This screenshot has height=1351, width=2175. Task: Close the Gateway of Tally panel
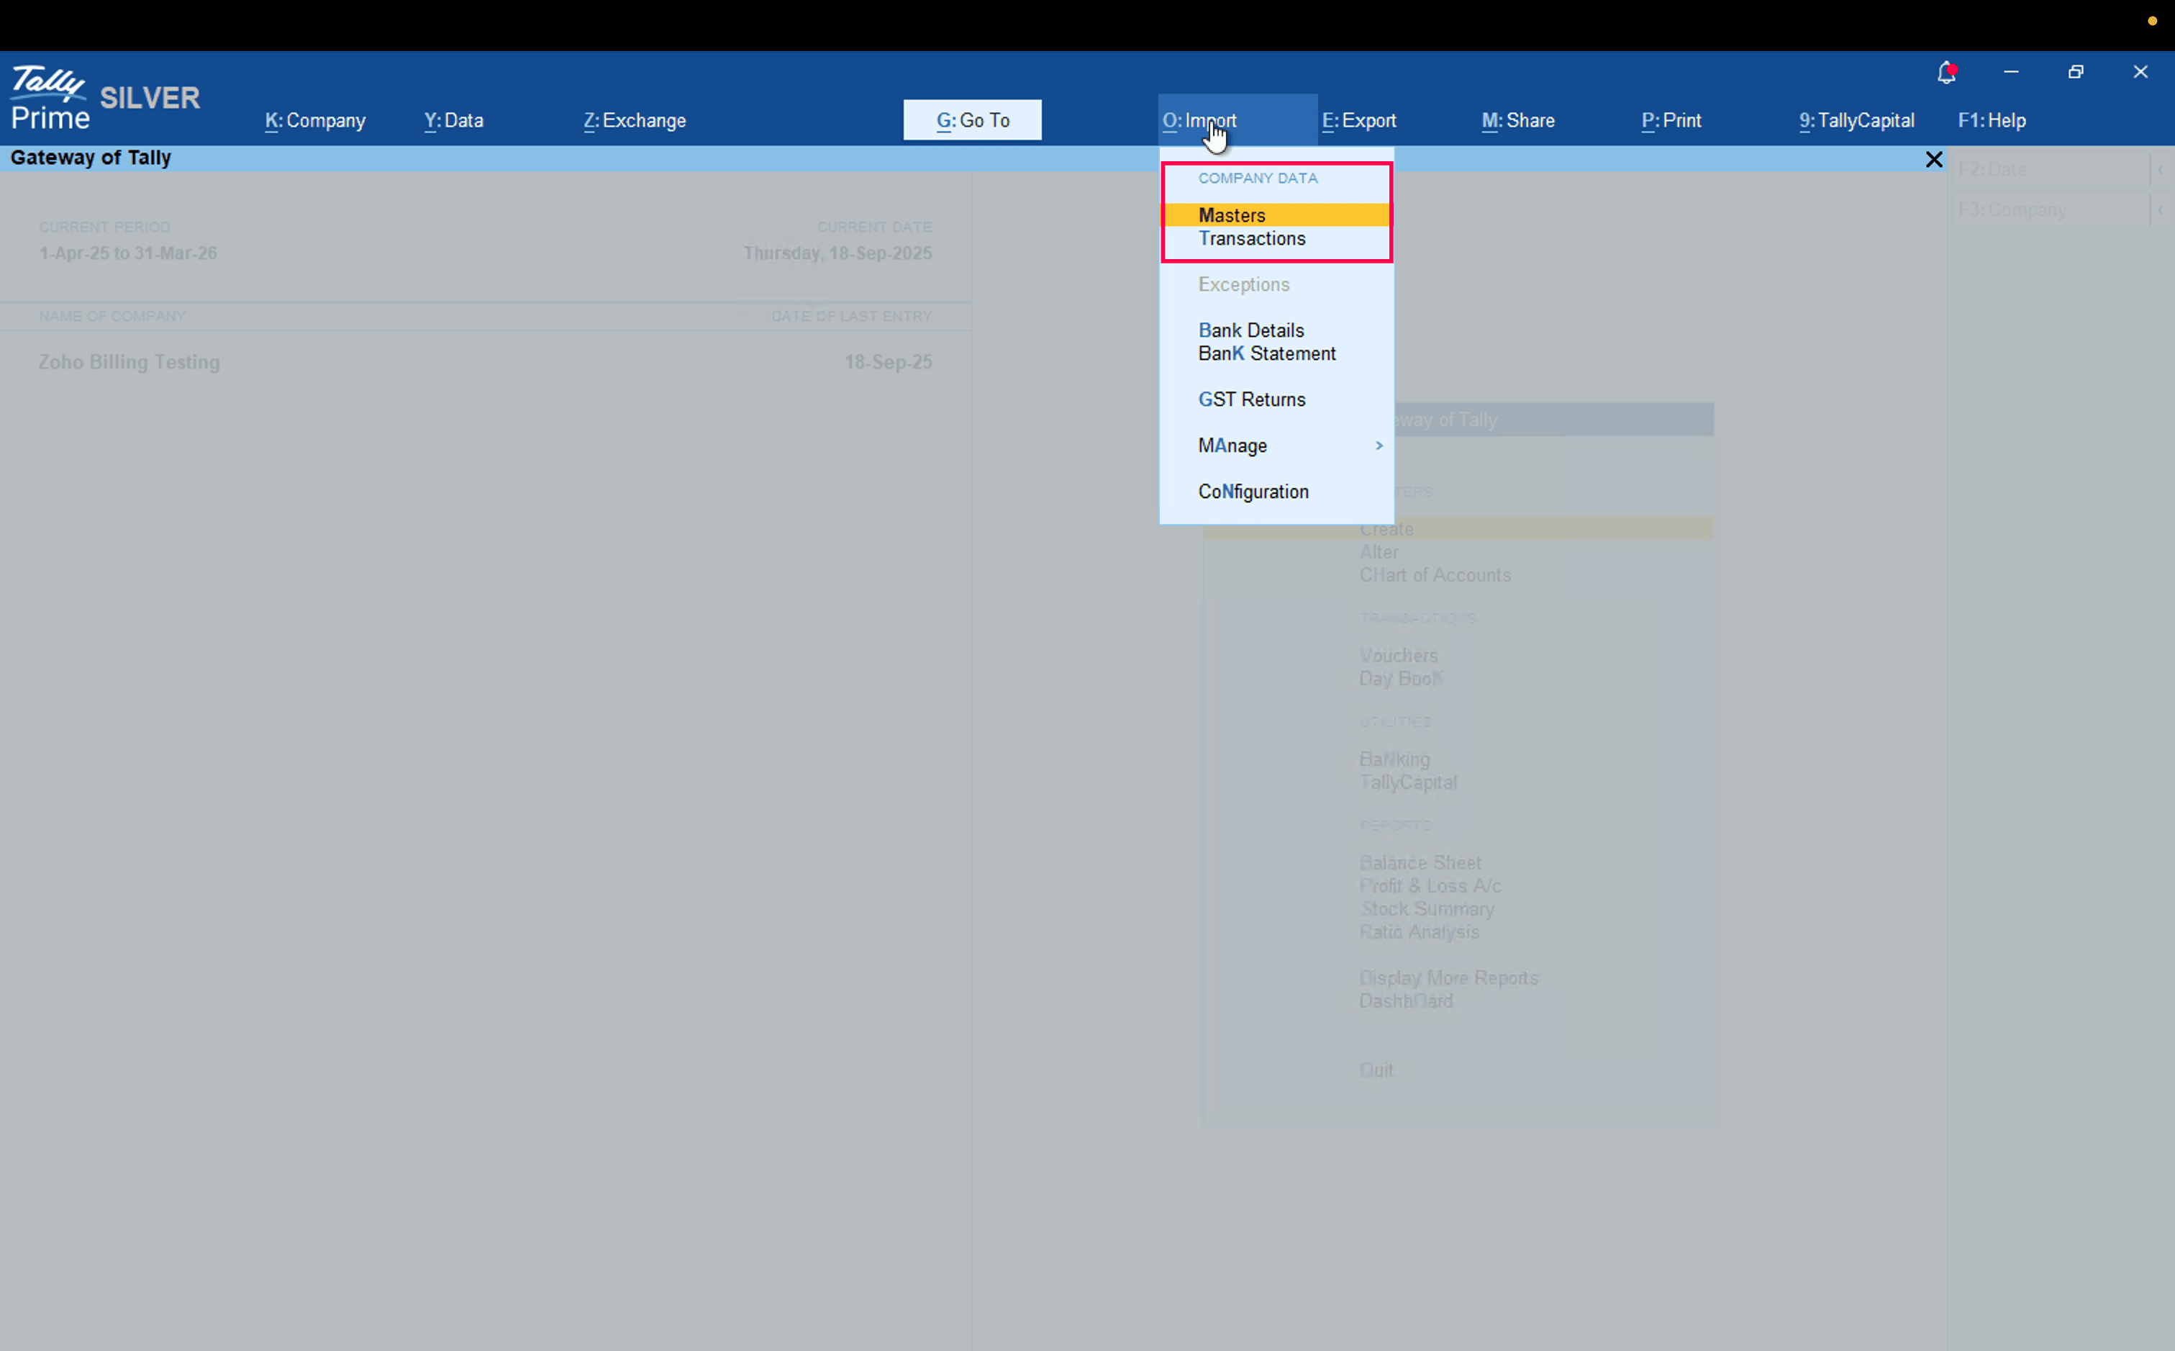pos(1934,159)
